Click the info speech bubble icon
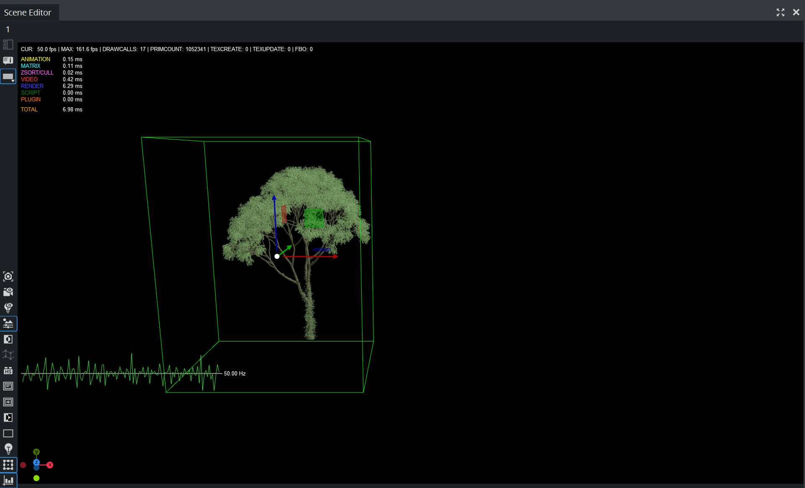This screenshot has height=488, width=805. 8,61
